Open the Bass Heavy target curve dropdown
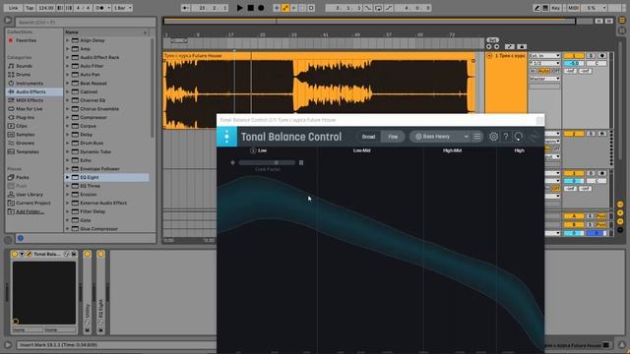Screen dimensions: 630x354 pyautogui.click(x=440, y=137)
